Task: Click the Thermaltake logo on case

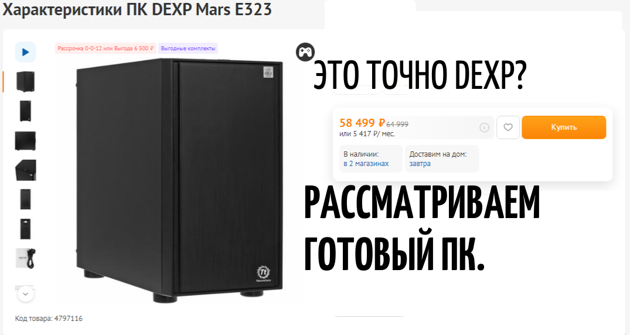Action: [x=264, y=274]
